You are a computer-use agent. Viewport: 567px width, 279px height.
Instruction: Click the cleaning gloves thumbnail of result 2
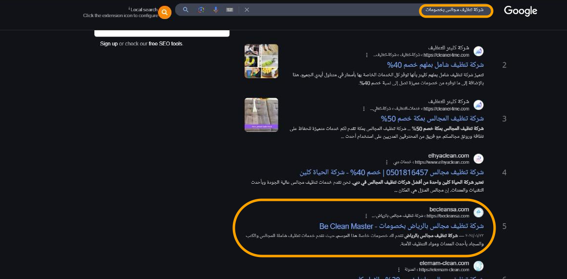pyautogui.click(x=261, y=61)
